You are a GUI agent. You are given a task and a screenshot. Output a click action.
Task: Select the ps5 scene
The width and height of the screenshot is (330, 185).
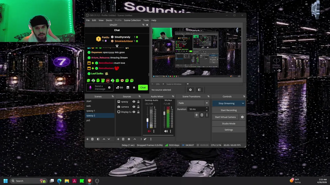tap(100, 120)
